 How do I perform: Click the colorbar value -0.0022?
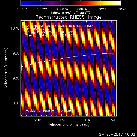click(x=41, y=9)
